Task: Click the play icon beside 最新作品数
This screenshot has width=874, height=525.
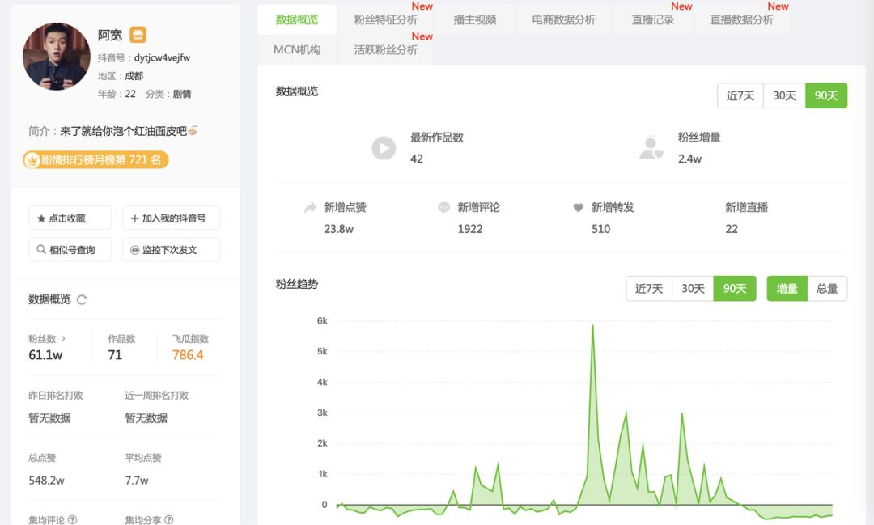Action: click(384, 148)
